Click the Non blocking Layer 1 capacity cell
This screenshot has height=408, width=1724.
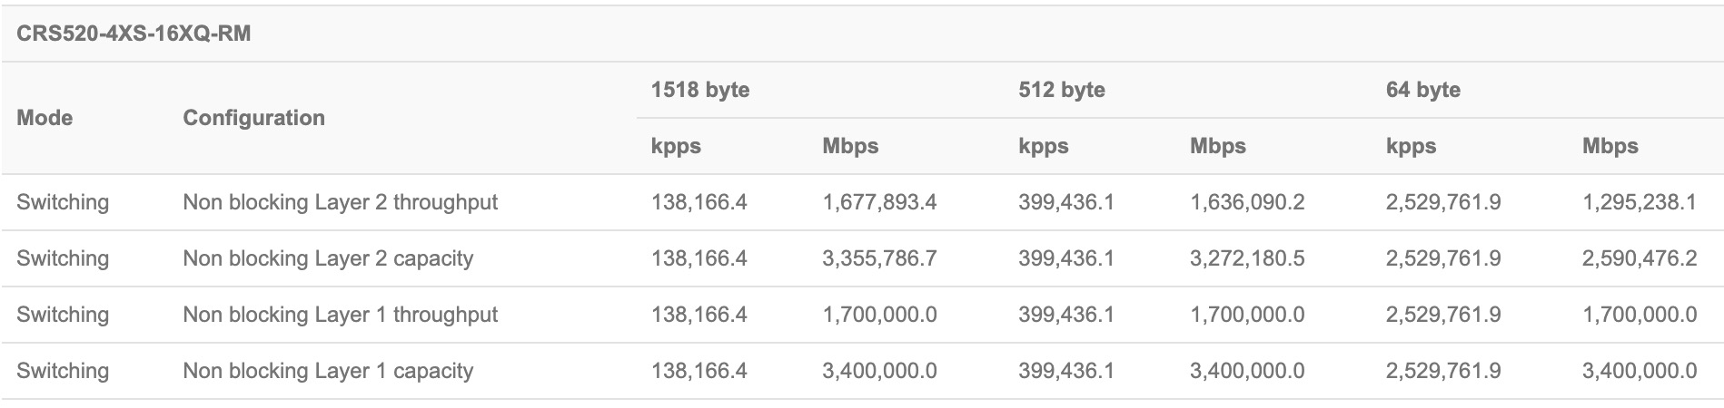pyautogui.click(x=328, y=371)
